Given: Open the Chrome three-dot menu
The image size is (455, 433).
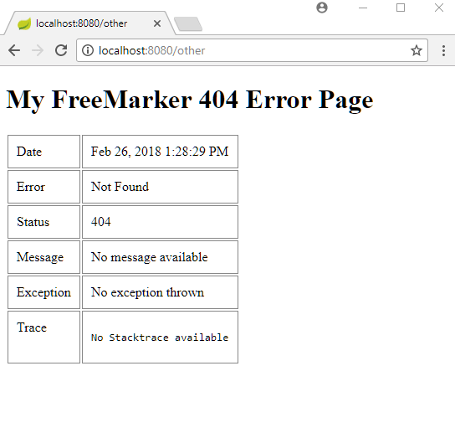Looking at the screenshot, I should click(443, 50).
